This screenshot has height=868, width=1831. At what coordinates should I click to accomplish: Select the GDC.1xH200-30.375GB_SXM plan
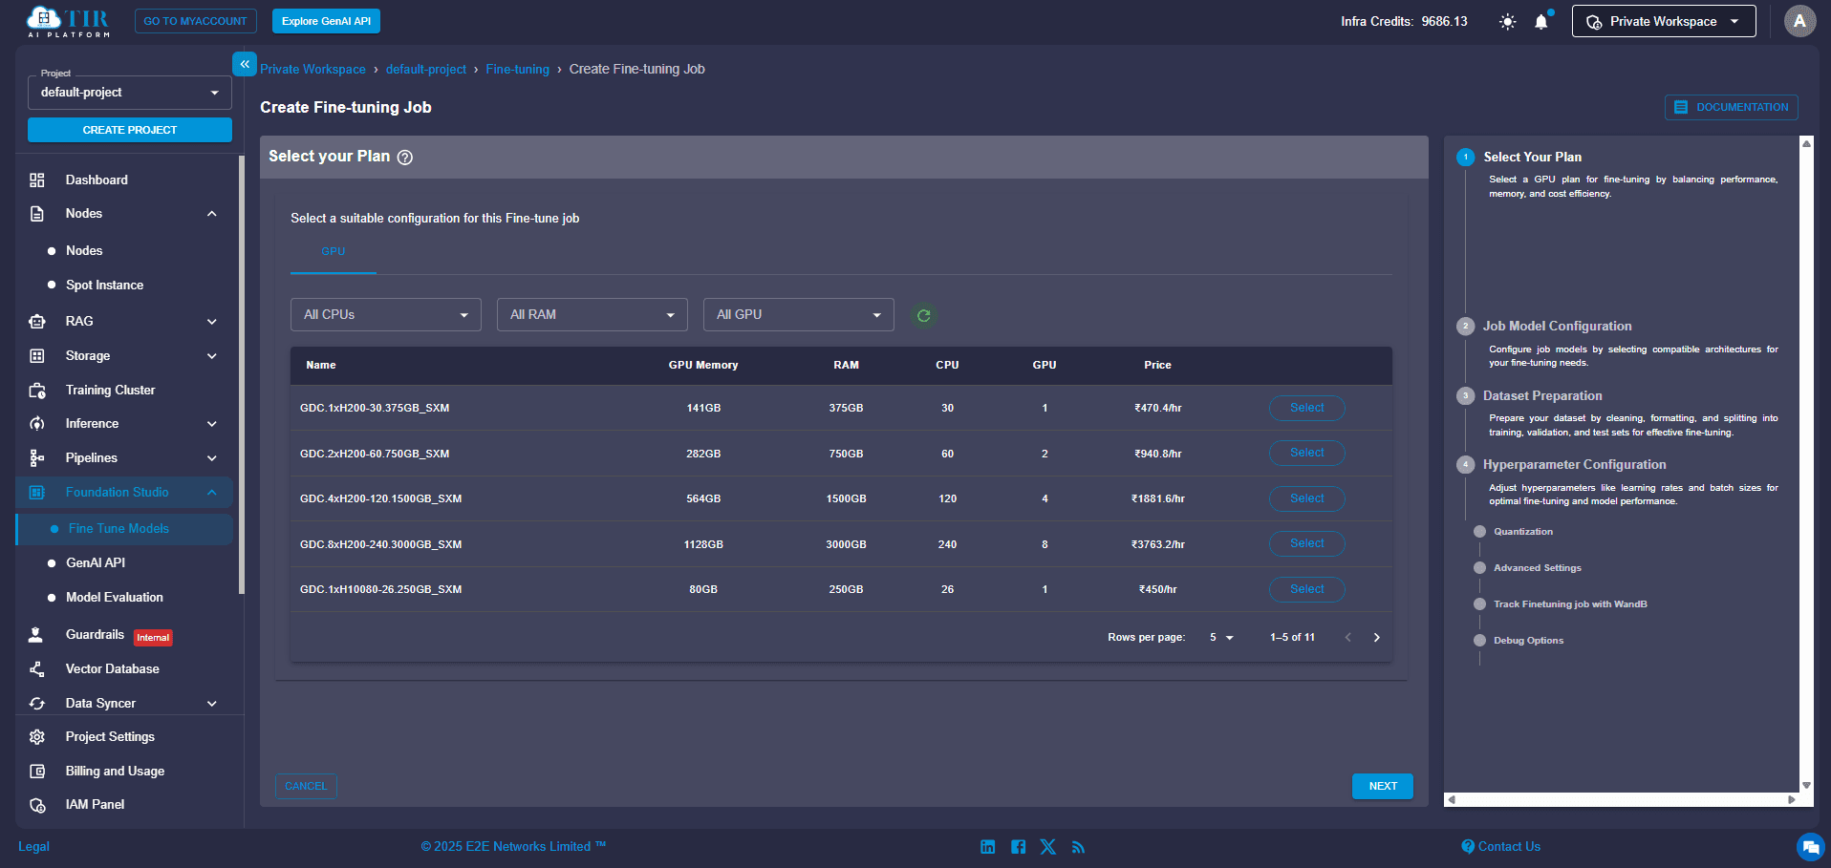point(1307,408)
